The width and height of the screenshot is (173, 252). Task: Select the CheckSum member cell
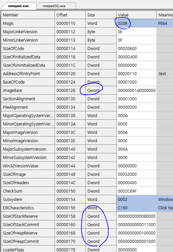pos(28,191)
